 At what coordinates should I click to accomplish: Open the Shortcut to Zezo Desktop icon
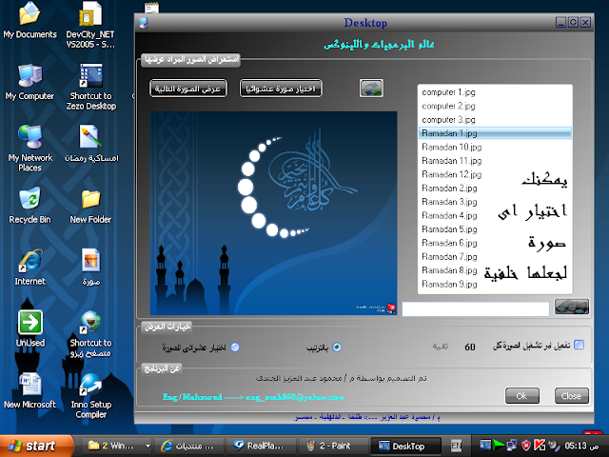[x=91, y=87]
